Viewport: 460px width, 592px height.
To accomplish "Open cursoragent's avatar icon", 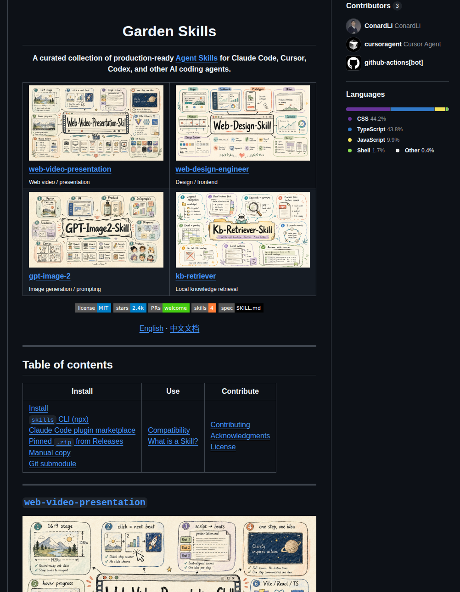I will (353, 45).
